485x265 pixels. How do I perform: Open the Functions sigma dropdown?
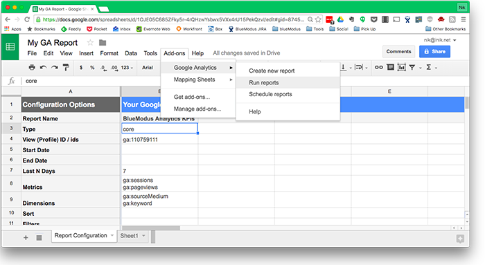click(431, 67)
